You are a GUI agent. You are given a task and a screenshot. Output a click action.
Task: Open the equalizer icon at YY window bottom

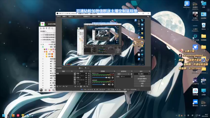tap(53, 90)
